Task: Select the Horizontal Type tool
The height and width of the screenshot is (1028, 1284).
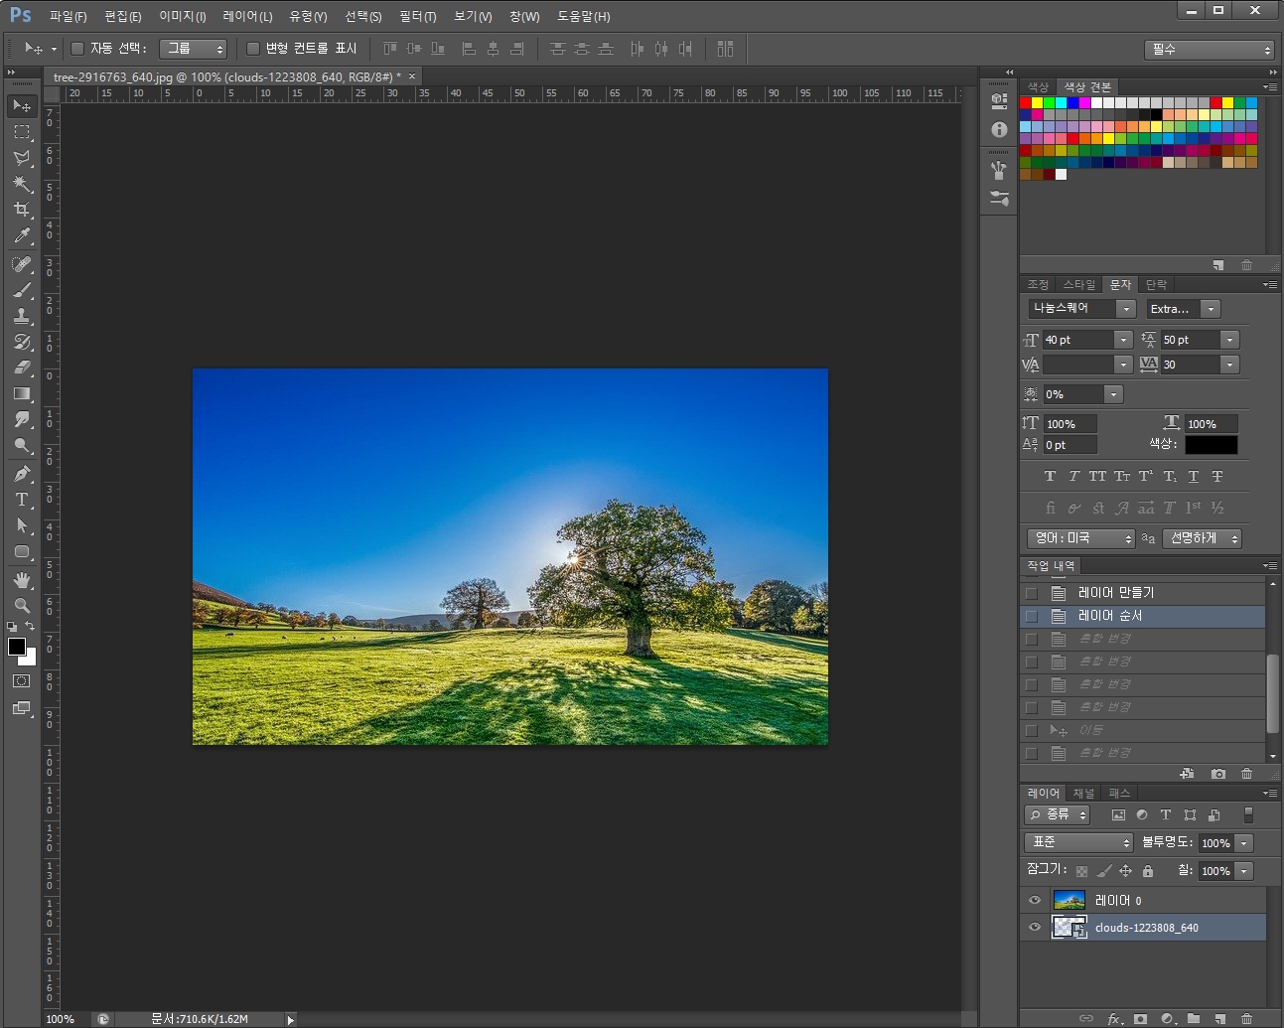Action: 22,500
